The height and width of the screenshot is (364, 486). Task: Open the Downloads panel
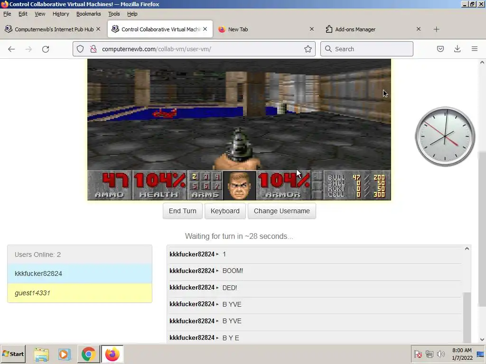pos(457,49)
